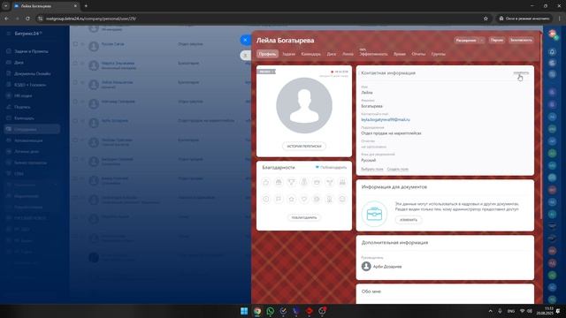Viewport: 566px width, 318px height.
Task: Open the user status badge dropdown
Action: (x=266, y=72)
